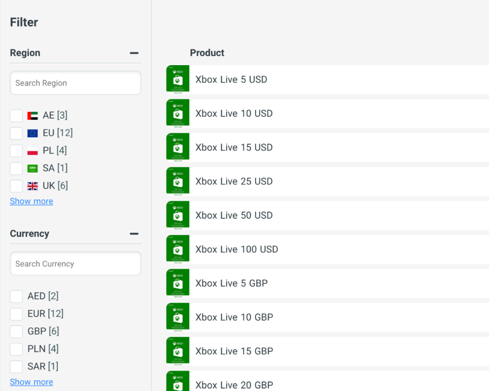Open Xbox Live 100 USD card thumbnail
The width and height of the screenshot is (489, 391).
[x=178, y=249]
